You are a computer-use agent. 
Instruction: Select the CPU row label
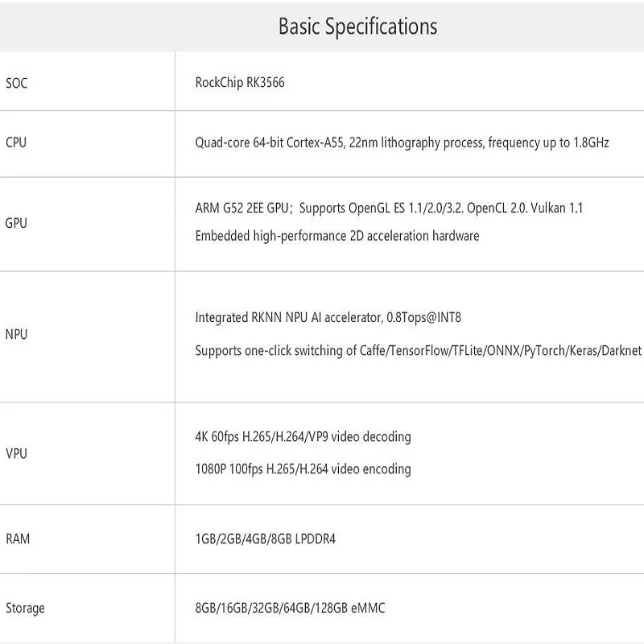click(16, 142)
